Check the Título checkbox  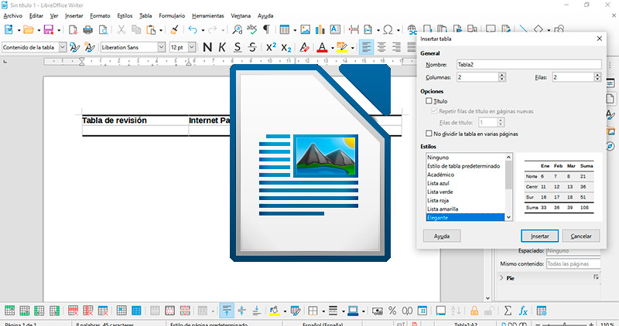(429, 101)
